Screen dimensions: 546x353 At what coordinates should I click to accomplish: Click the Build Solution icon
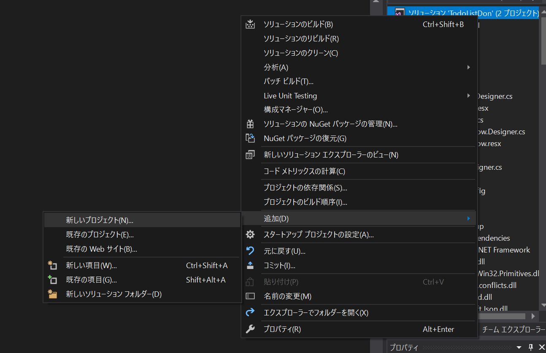point(250,24)
